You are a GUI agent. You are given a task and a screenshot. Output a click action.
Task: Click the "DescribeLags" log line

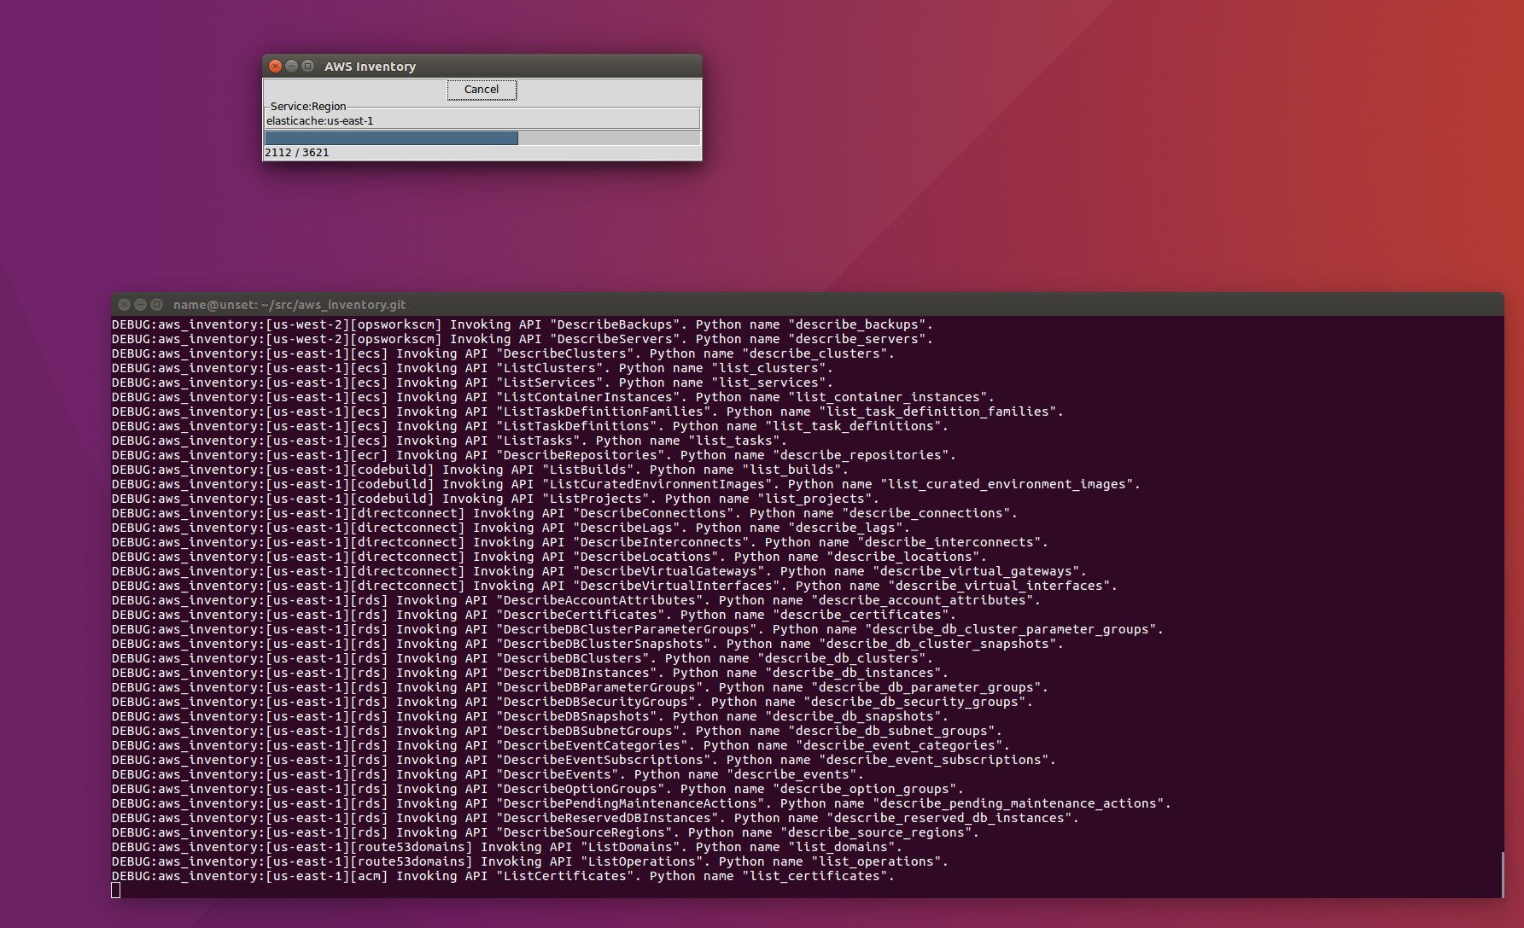pos(511,528)
